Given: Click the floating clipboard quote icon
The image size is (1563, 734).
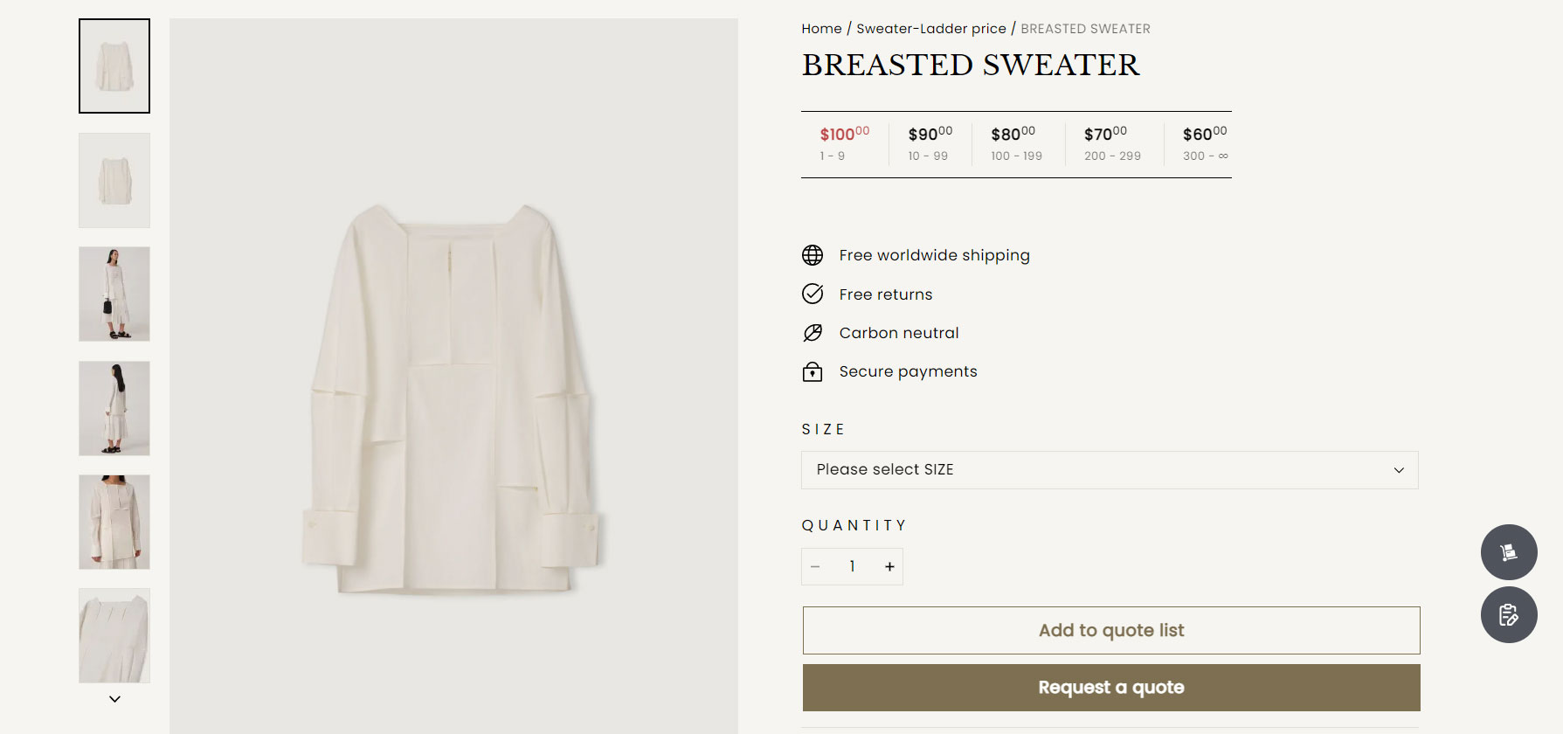Looking at the screenshot, I should coord(1508,615).
